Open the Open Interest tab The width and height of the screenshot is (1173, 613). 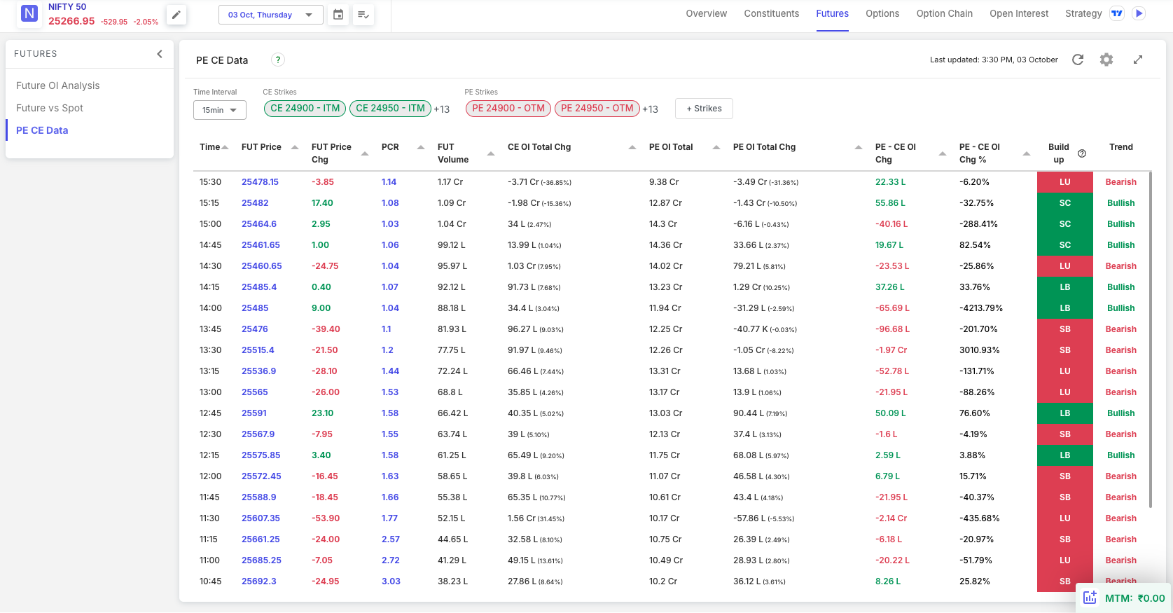click(x=1019, y=13)
